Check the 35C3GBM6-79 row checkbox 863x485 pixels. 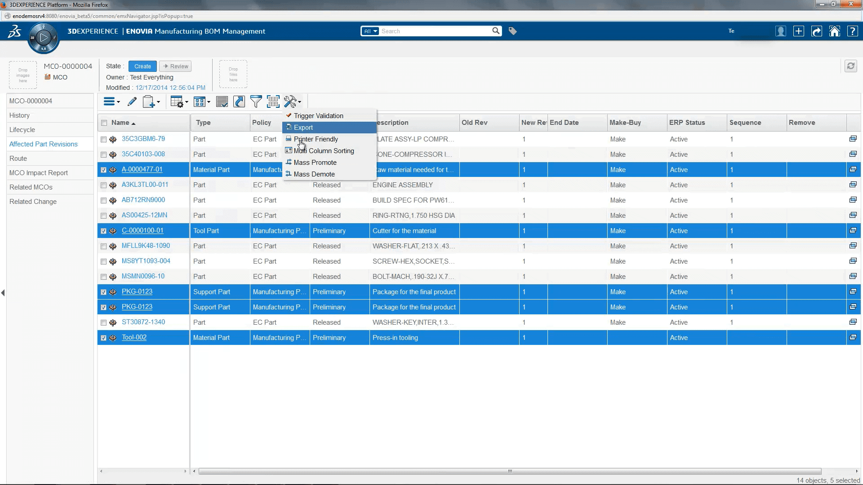coord(104,139)
